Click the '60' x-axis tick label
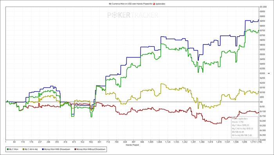Image resolution: width=274 pixels, height=155 pixels. pos(14,142)
